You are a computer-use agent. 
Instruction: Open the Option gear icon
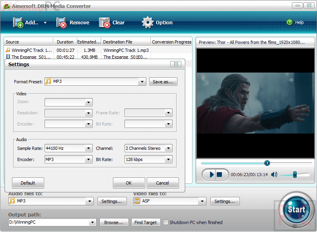[148, 22]
